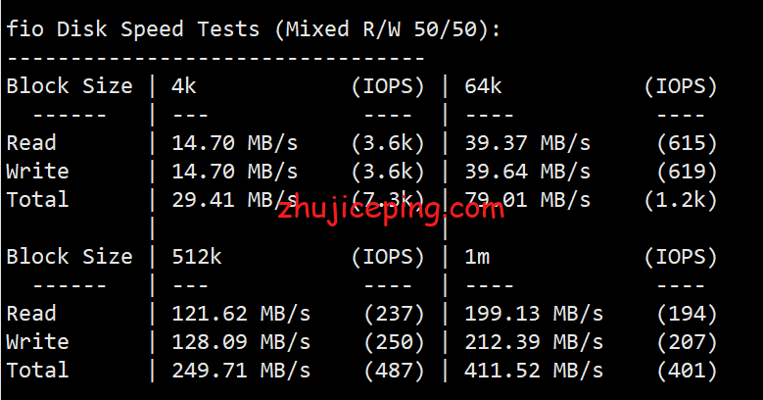Image resolution: width=763 pixels, height=400 pixels.
Task: Click the 512k read value 121.62 MB/s
Action: tap(241, 314)
